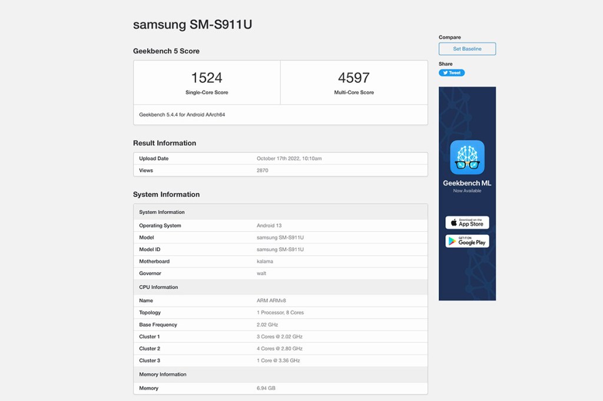Open the Google Play download badge

pyautogui.click(x=467, y=241)
